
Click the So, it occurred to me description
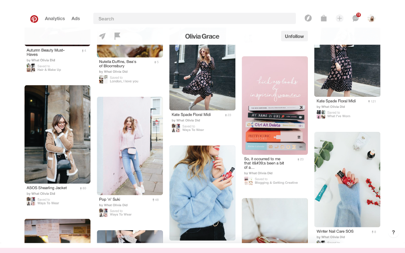264,163
